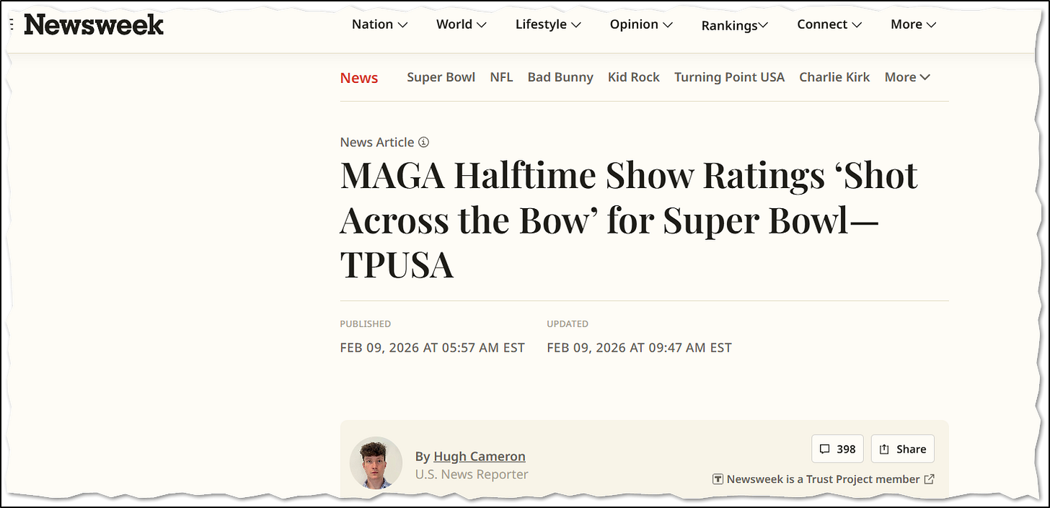1050x508 pixels.
Task: Click the external link icon after Trust Project member
Action: coord(930,479)
